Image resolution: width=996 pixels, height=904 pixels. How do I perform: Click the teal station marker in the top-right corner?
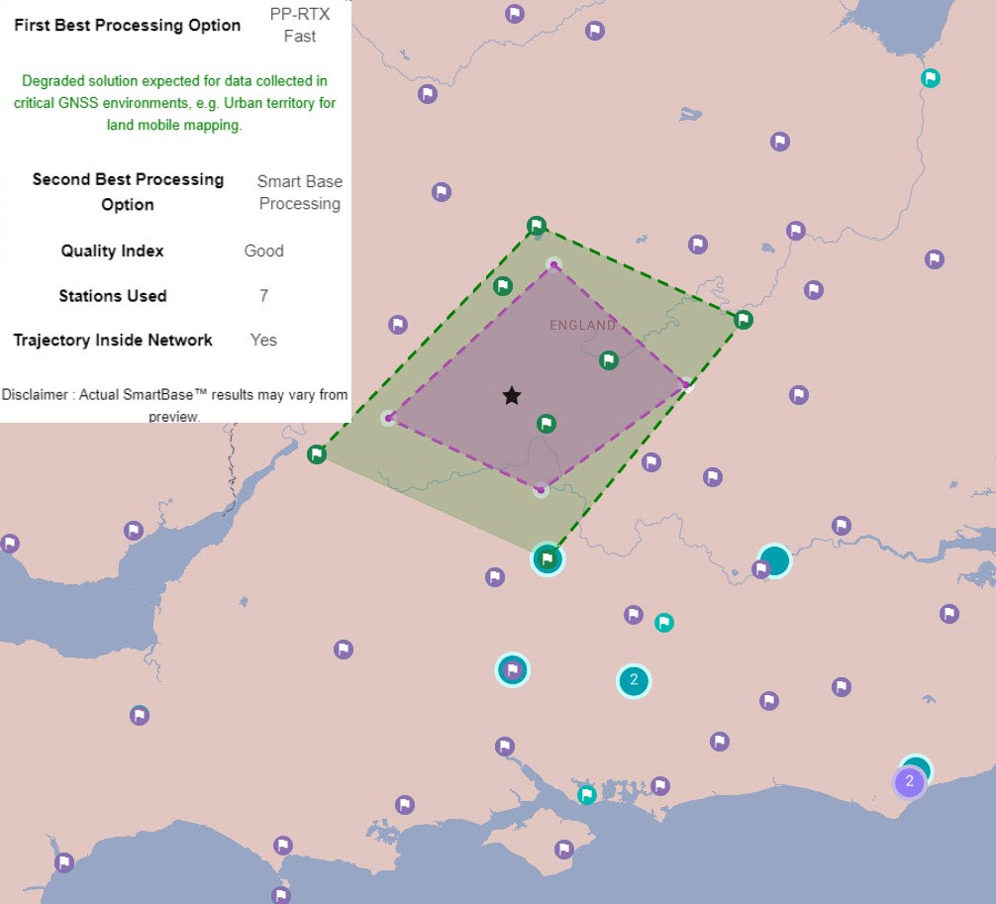(929, 77)
